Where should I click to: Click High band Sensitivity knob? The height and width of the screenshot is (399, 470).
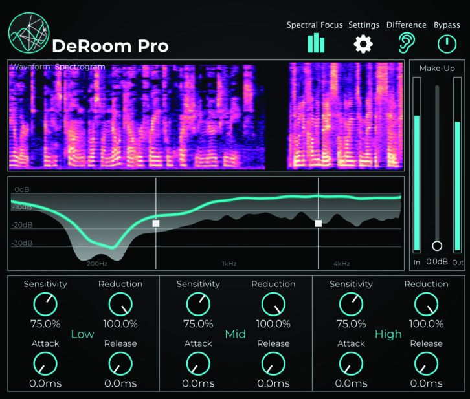[351, 304]
